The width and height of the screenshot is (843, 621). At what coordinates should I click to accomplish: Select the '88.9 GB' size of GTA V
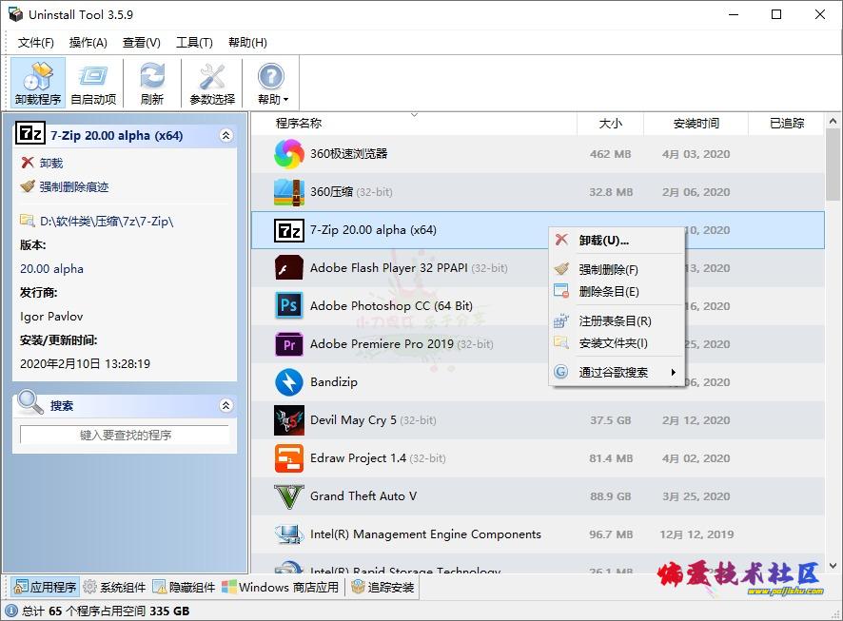pyautogui.click(x=610, y=496)
